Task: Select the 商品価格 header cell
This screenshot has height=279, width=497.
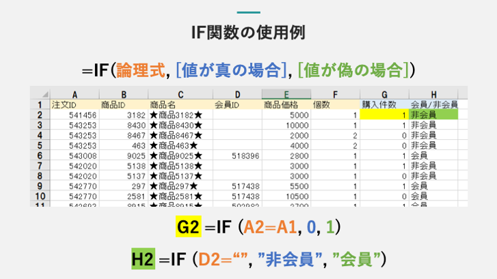Action: pyautogui.click(x=286, y=105)
